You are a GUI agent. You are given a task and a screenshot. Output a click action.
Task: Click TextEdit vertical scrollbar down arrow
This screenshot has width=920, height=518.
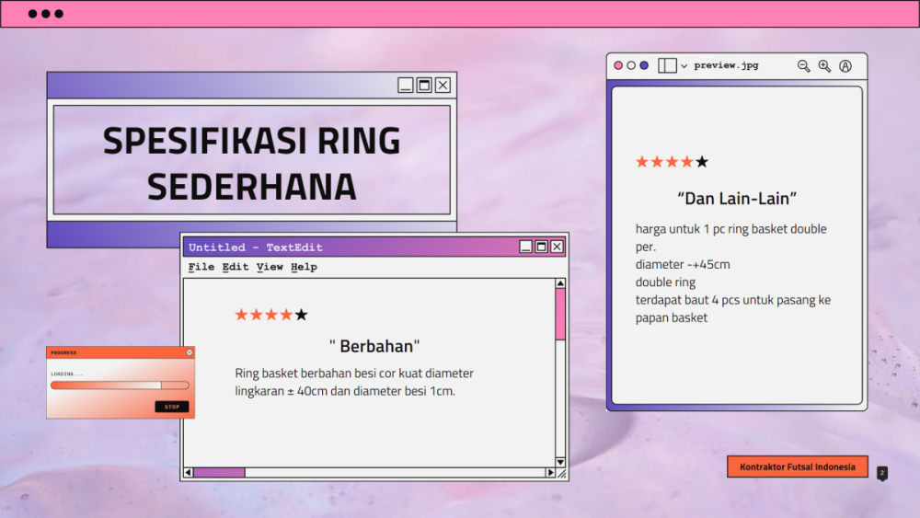click(x=560, y=462)
